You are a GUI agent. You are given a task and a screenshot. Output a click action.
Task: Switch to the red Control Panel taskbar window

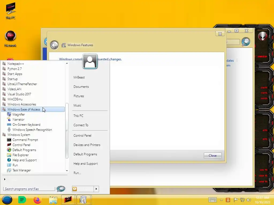pyautogui.click(x=68, y=200)
